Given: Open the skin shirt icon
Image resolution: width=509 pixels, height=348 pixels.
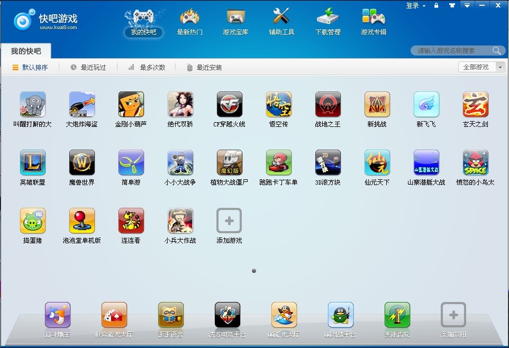Looking at the screenshot, I should tap(452, 5).
